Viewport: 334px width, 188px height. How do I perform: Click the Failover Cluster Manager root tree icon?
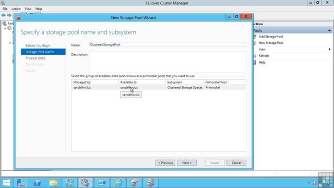coord(5,23)
